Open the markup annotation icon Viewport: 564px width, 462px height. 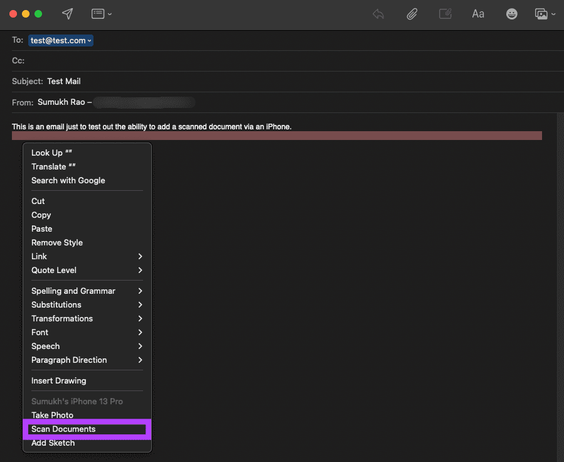point(445,14)
